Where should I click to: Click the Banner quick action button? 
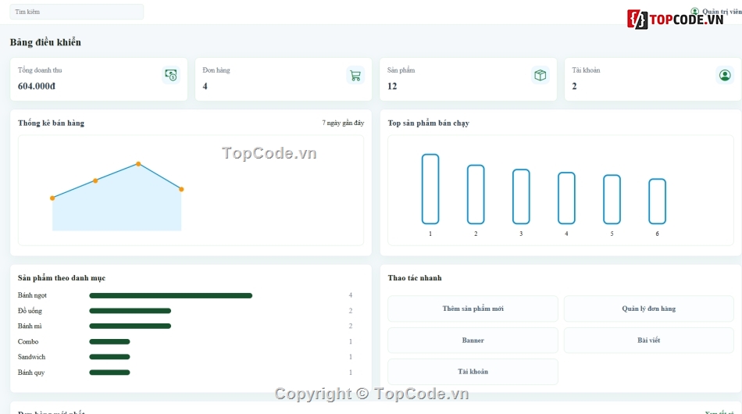click(x=473, y=341)
